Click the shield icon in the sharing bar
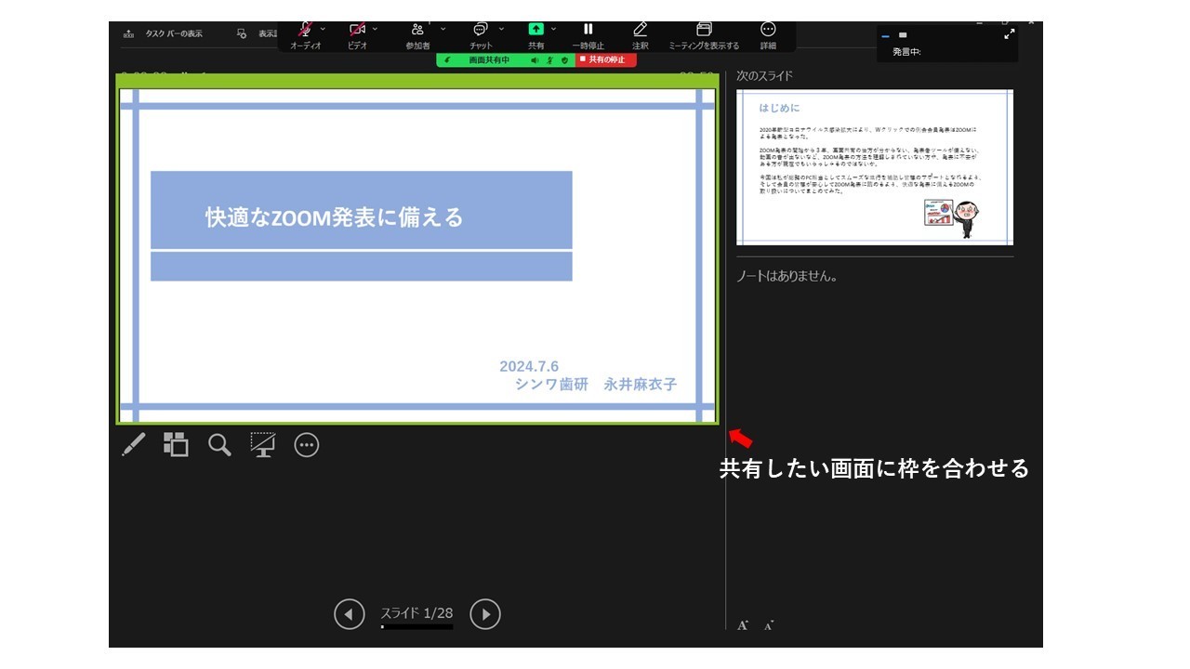This screenshot has width=1190, height=669. 564,59
